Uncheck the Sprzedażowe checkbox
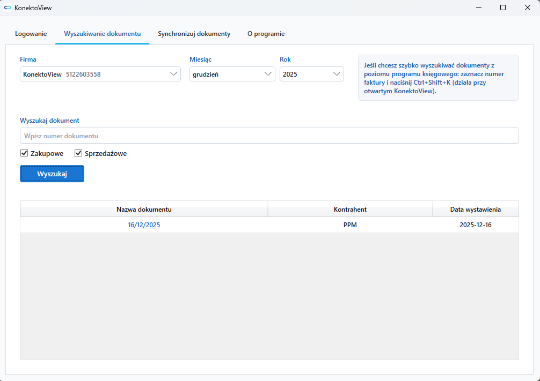Viewport: 540px width, 381px height. coord(78,154)
